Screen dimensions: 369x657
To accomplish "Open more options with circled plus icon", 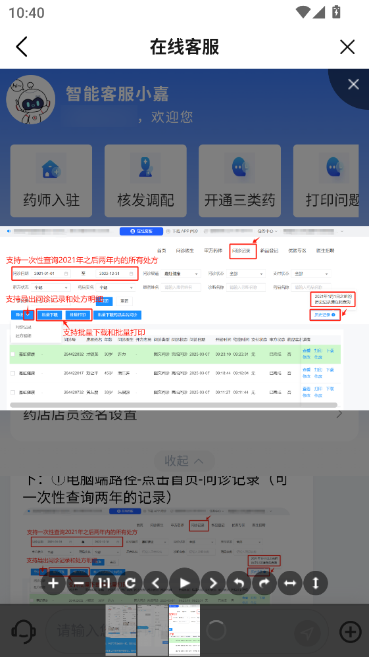I will 351,632.
